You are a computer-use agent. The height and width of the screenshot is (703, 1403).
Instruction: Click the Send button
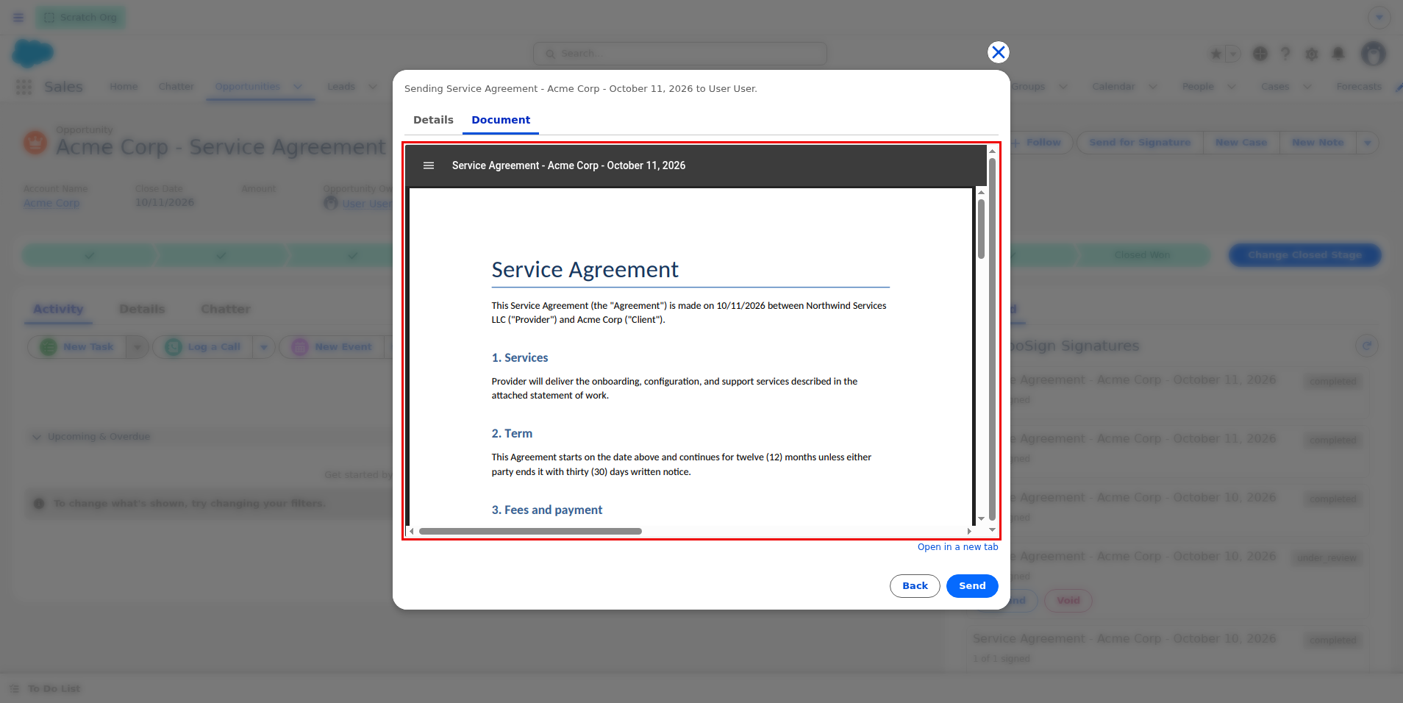[972, 586]
